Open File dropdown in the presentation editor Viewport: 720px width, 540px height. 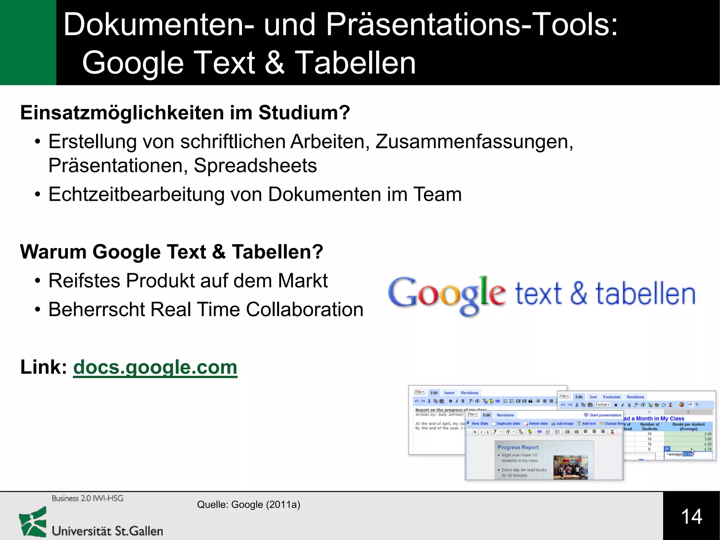tap(472, 414)
